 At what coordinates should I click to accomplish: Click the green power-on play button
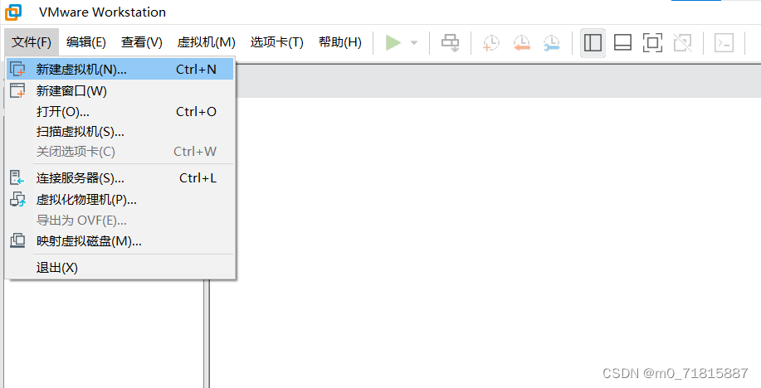click(x=393, y=42)
